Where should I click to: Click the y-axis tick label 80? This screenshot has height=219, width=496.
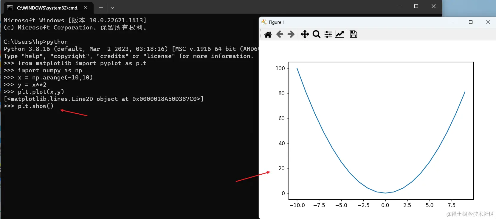[x=282, y=93]
